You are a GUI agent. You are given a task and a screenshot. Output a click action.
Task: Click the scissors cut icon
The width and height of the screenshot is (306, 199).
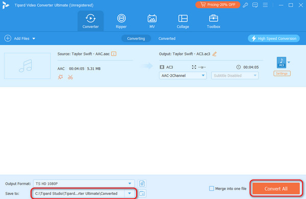(x=70, y=77)
